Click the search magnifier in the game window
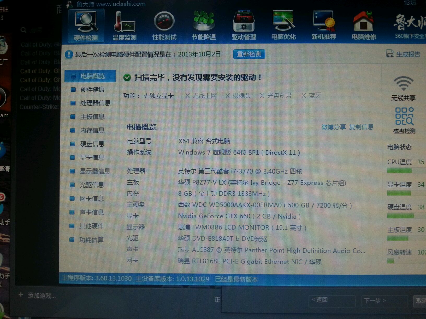The image size is (426, 319). coord(23,30)
